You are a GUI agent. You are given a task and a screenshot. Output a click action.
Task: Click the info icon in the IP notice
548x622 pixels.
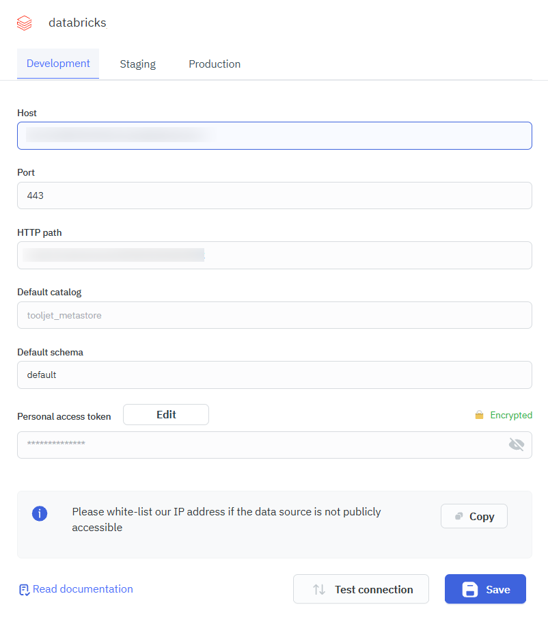40,513
